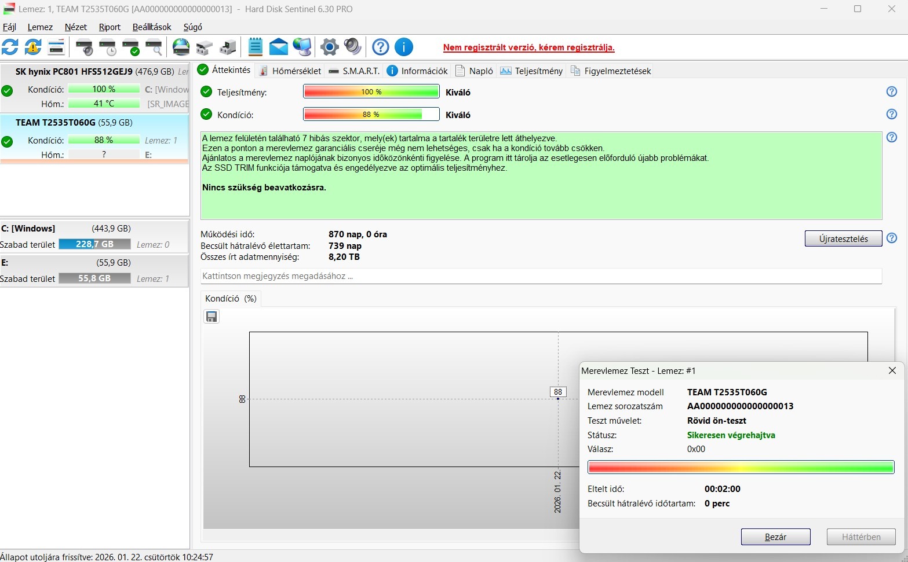Click the test dialog progress bar
Viewport: 908px width, 562px height.
click(741, 467)
